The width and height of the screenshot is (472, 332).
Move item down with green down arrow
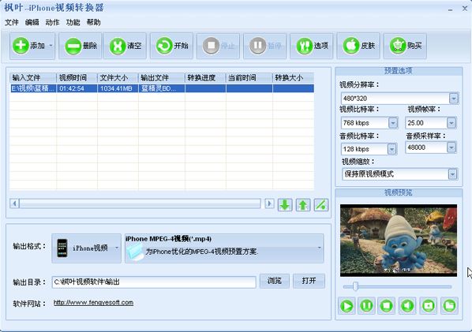(285, 205)
